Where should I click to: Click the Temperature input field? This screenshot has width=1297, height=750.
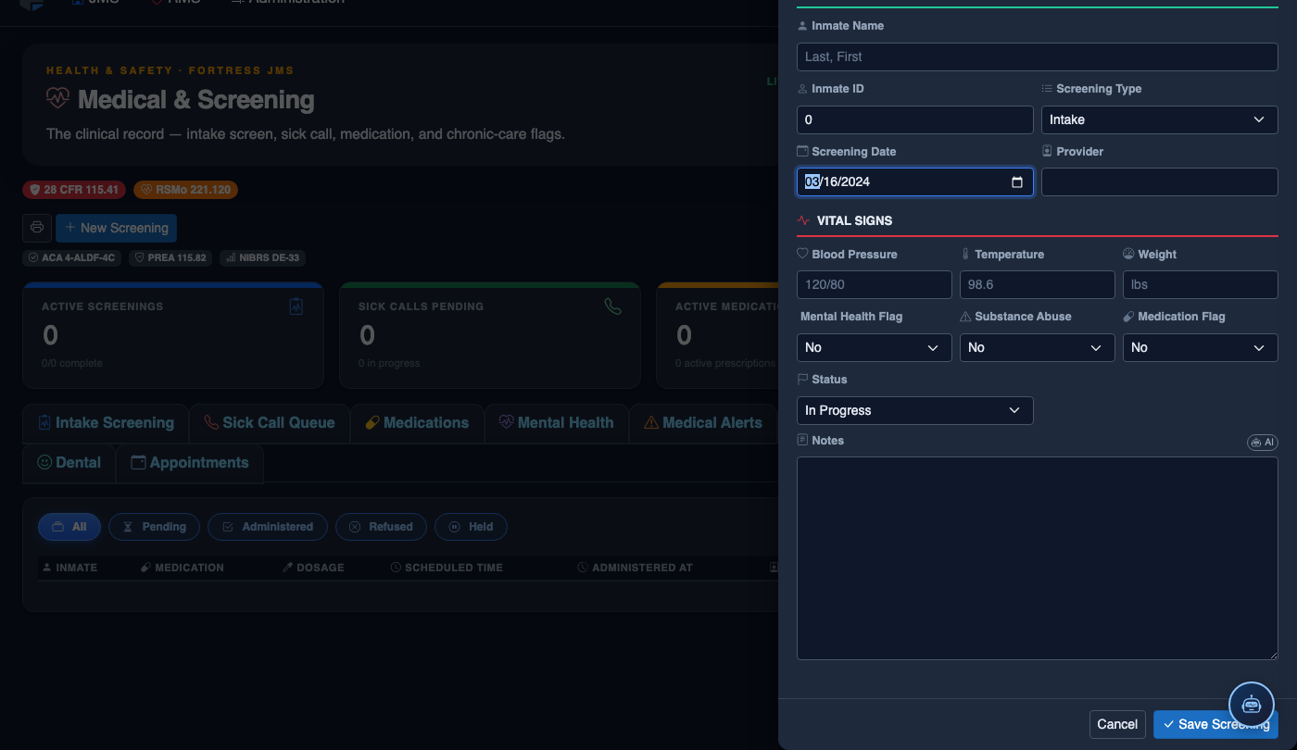tap(1037, 285)
